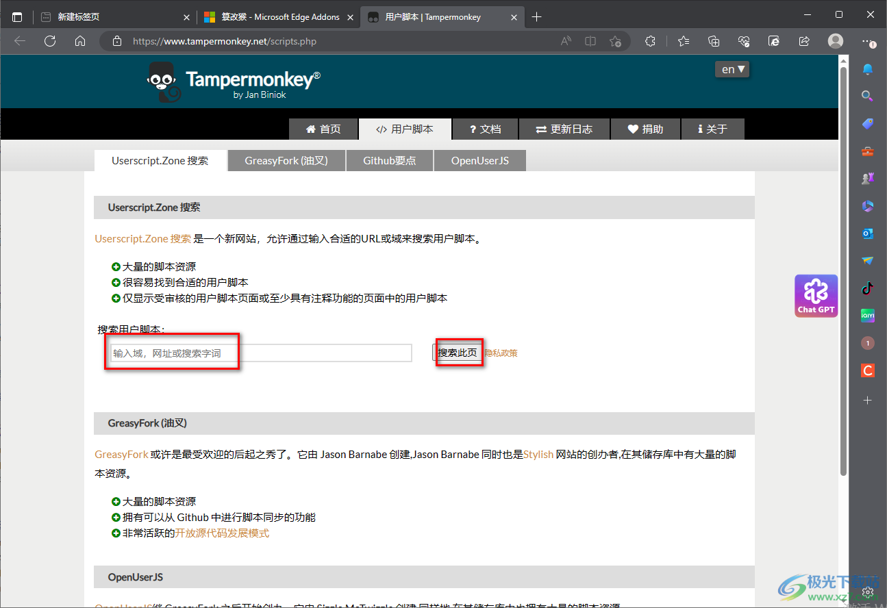Image resolution: width=887 pixels, height=608 pixels.
Task: Add this page to favorites
Action: coord(615,41)
